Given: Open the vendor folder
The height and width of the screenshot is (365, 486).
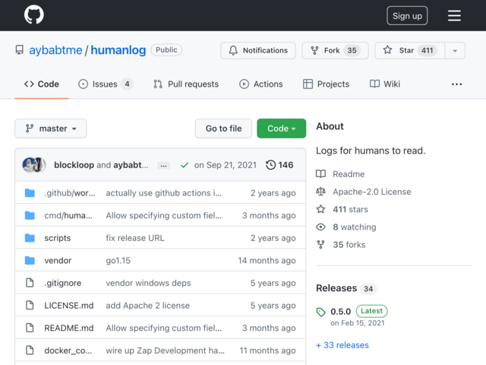Looking at the screenshot, I should [58, 260].
